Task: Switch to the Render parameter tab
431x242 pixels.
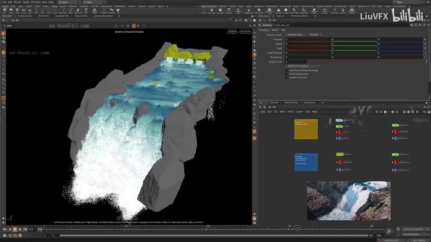Action: point(275,30)
